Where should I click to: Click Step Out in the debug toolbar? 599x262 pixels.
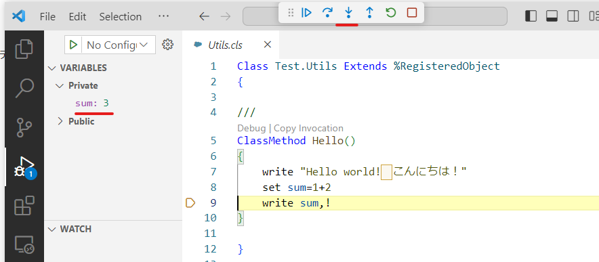pos(369,13)
